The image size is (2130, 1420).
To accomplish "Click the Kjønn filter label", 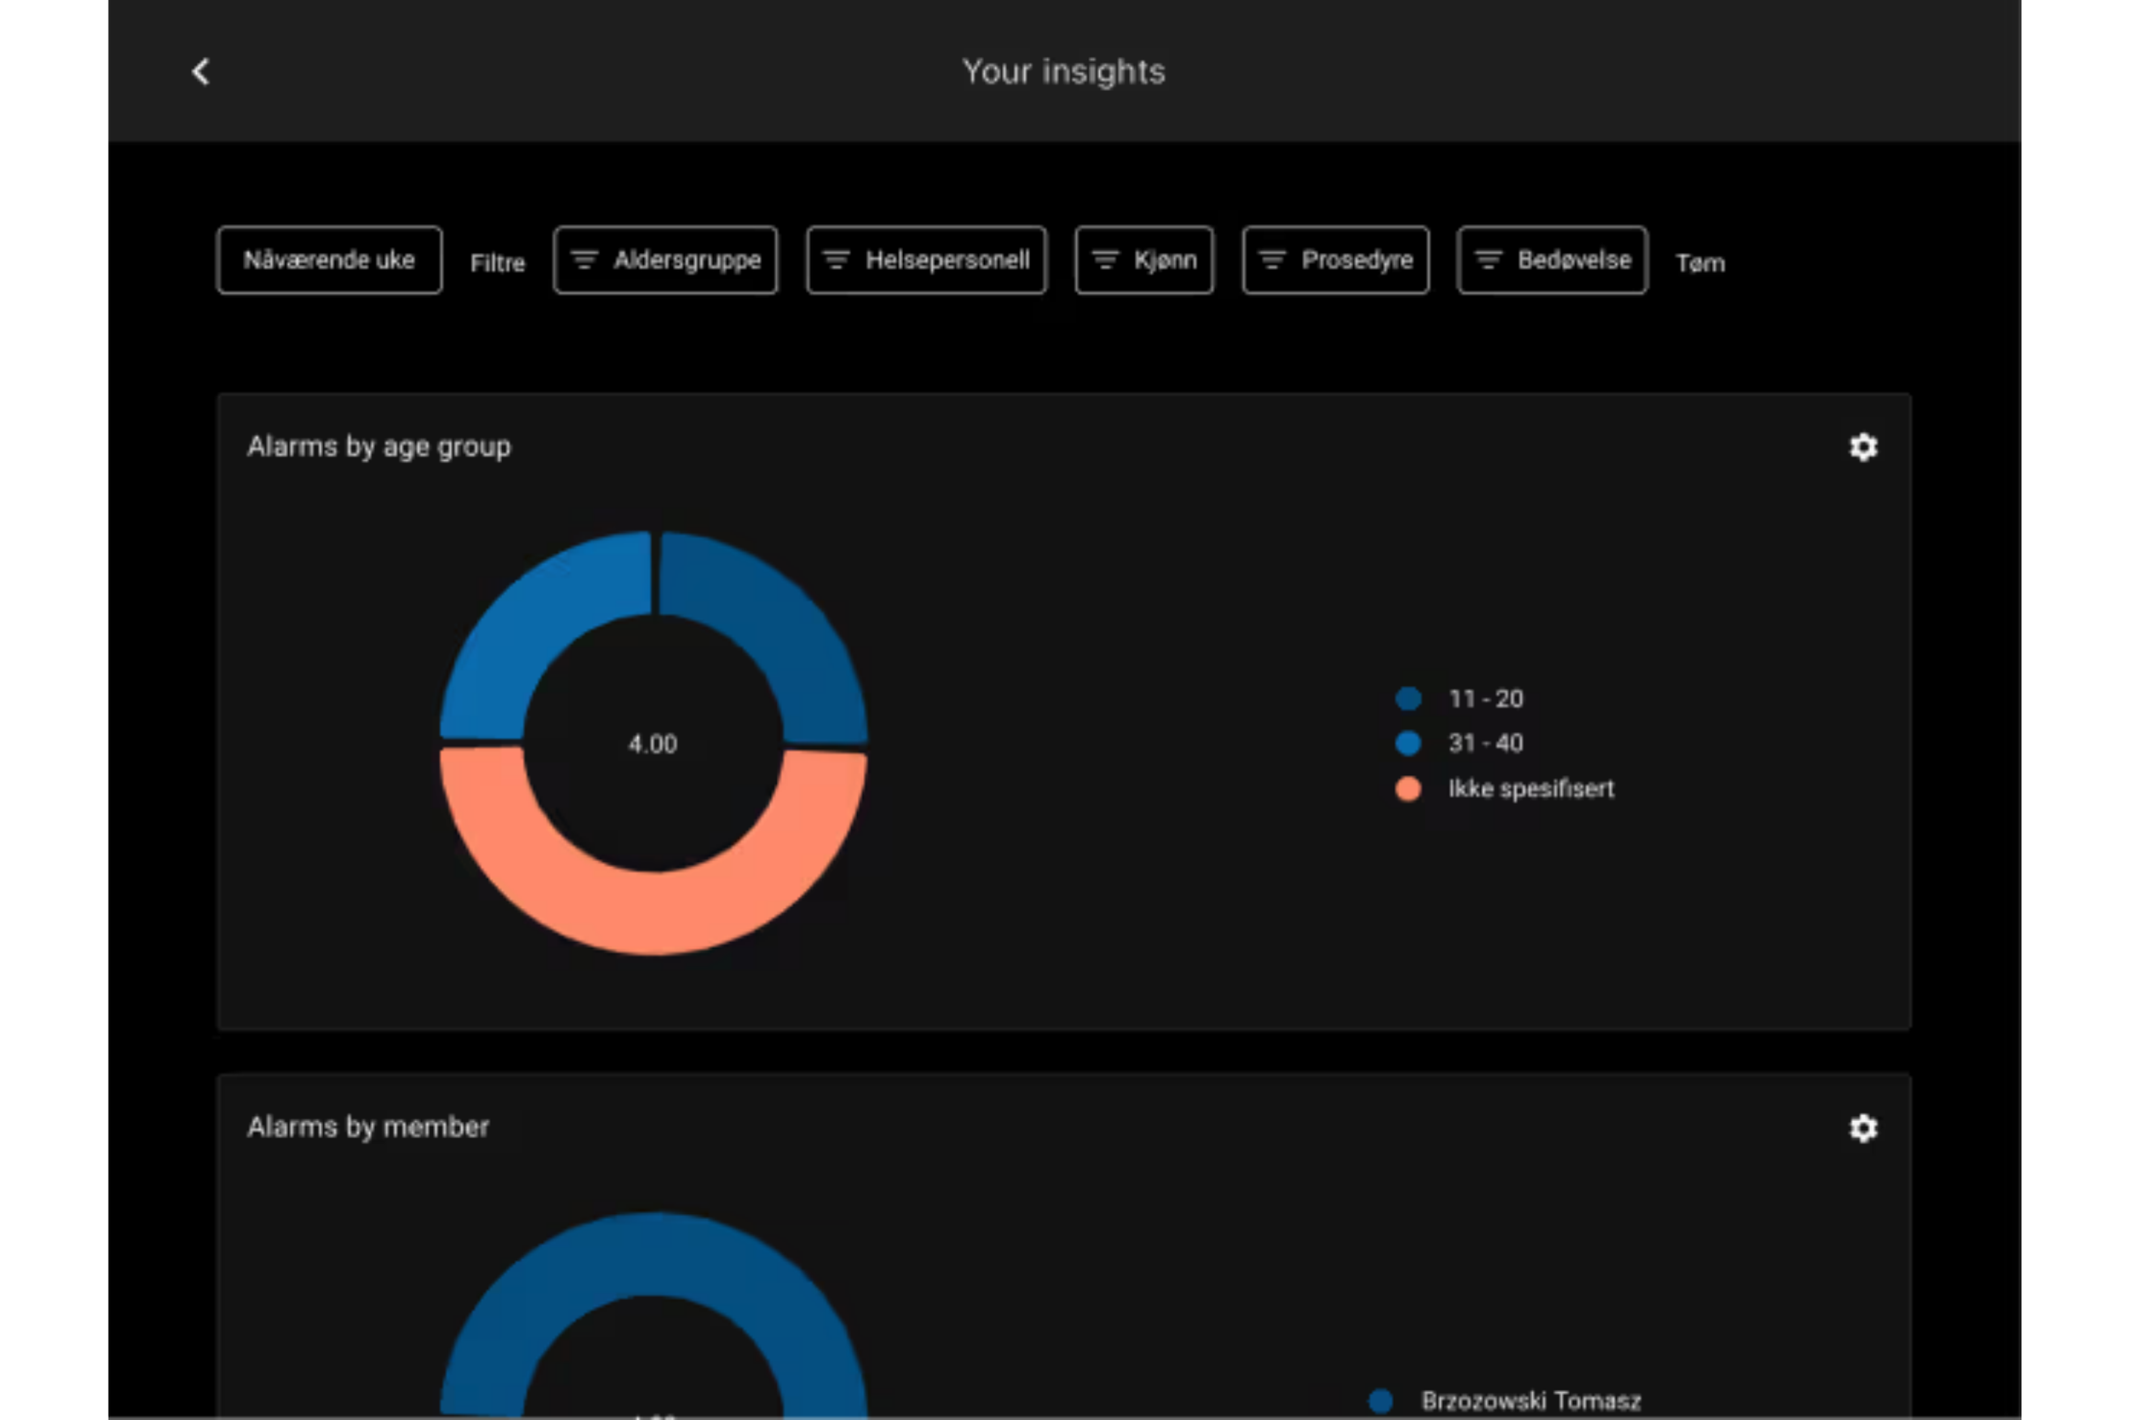I will point(1165,261).
